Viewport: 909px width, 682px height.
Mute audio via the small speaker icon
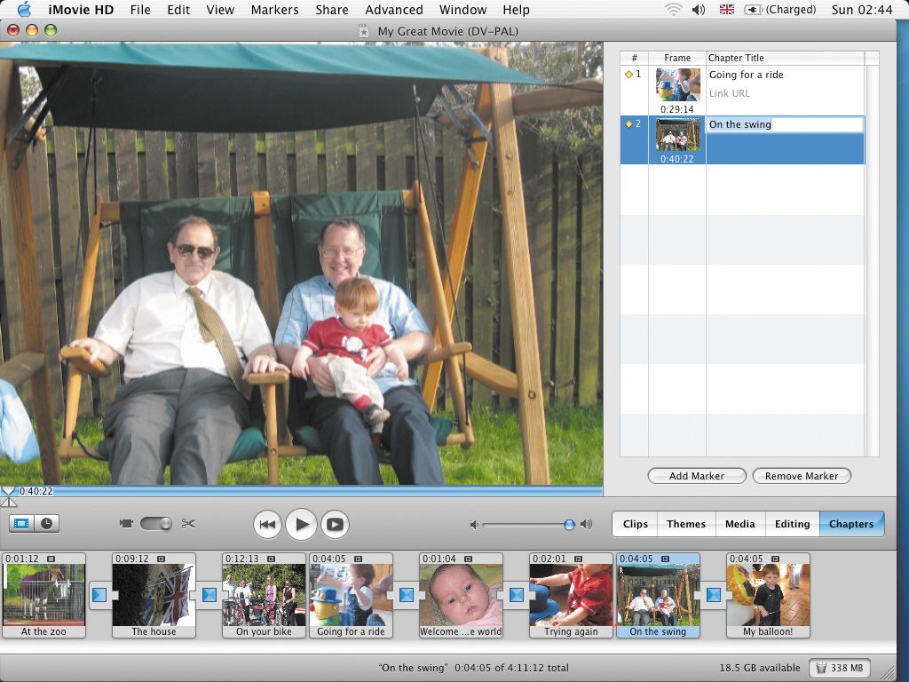pos(473,525)
